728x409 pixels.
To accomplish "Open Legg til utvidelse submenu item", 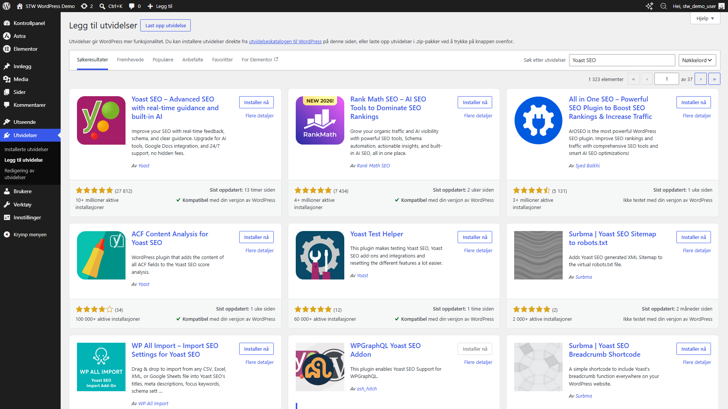I will pyautogui.click(x=24, y=160).
